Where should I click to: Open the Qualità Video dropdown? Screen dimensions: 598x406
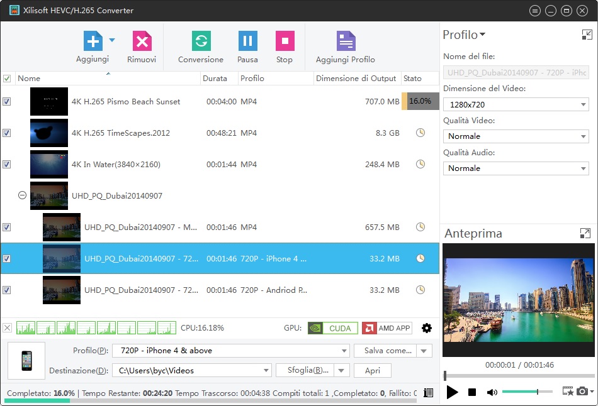tap(516, 136)
